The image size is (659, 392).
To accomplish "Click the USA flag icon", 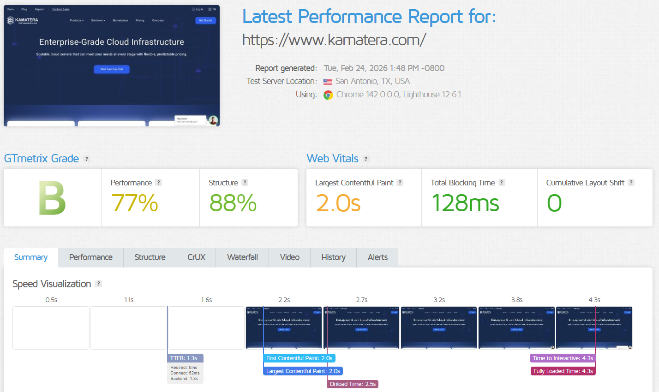I will click(328, 82).
